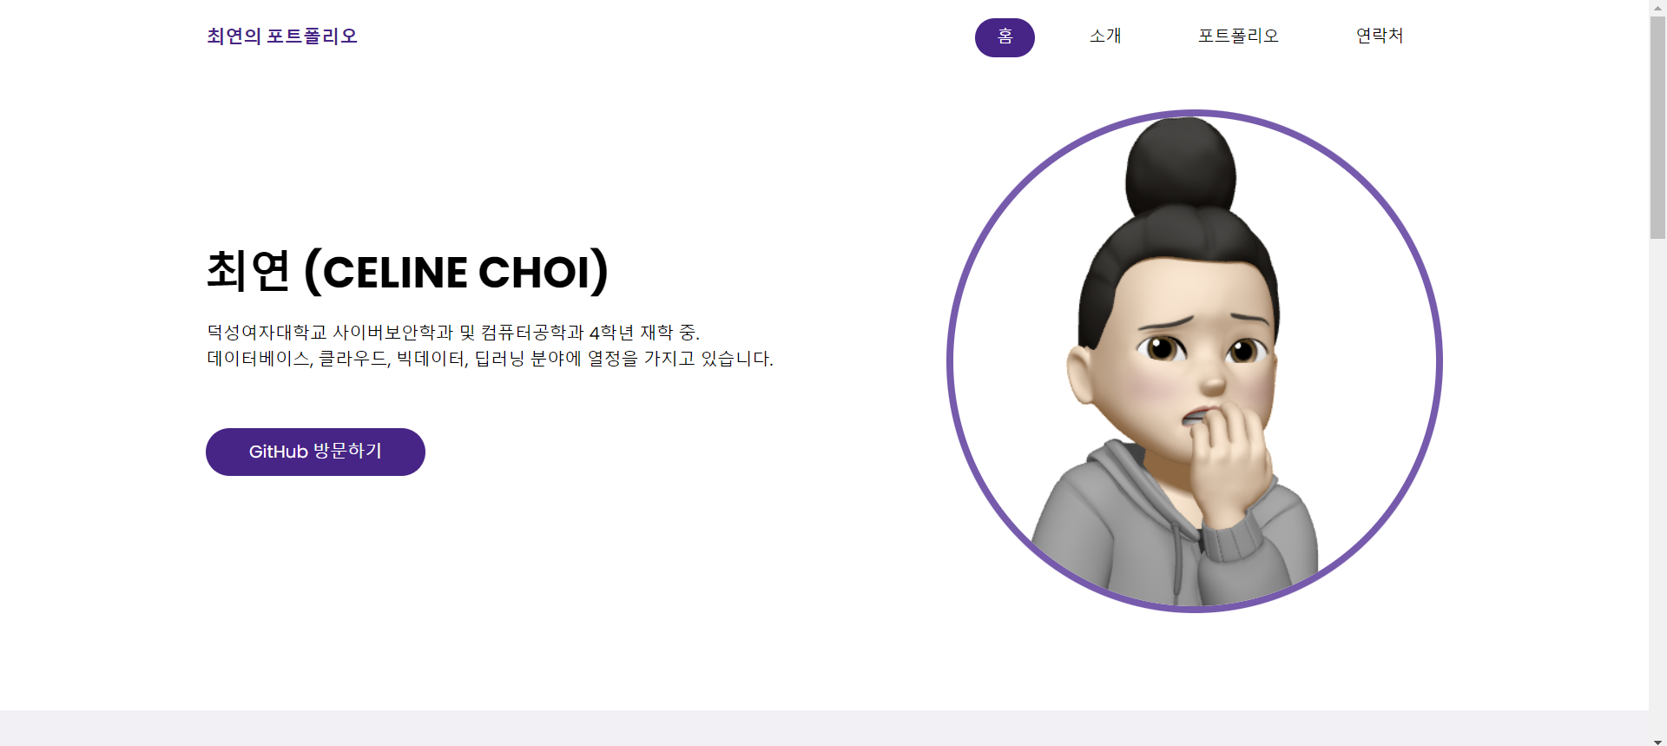Viewport: 1667px width, 746px height.
Task: Click the scrollbar down arrow
Action: point(1657,742)
